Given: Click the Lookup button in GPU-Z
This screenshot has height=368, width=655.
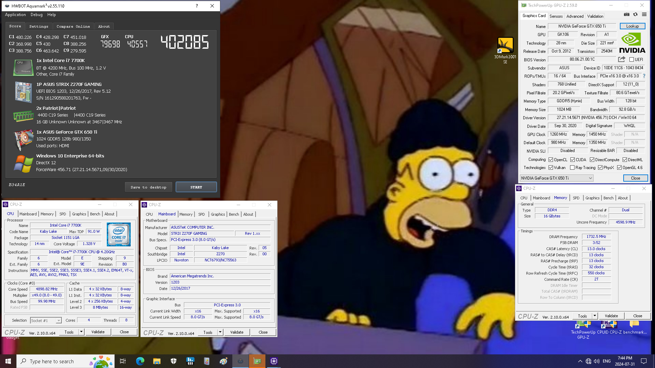Looking at the screenshot, I should [x=632, y=26].
